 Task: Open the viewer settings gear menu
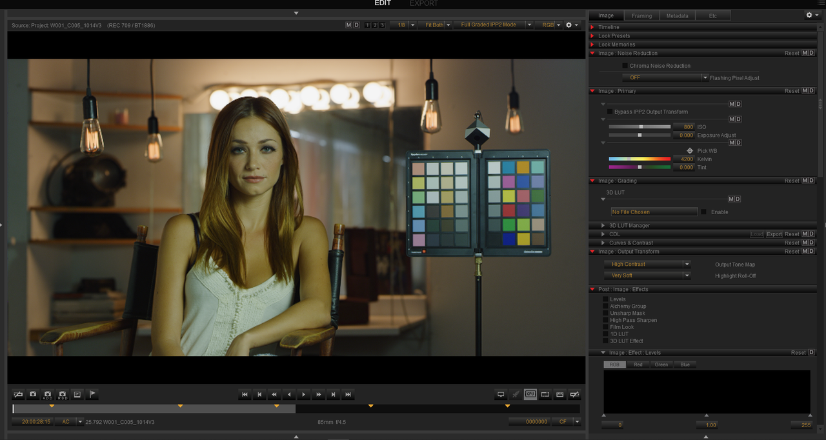click(x=572, y=25)
